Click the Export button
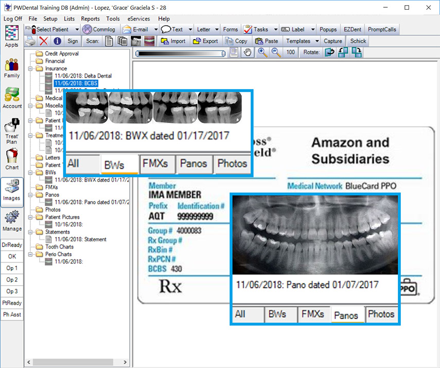 tap(205, 41)
